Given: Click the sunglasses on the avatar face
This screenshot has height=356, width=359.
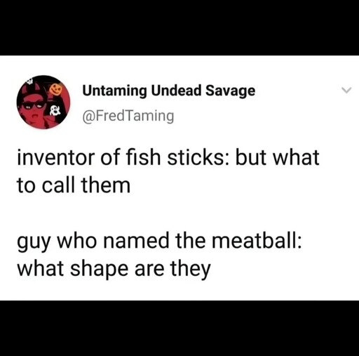Looking at the screenshot, I should pyautogui.click(x=33, y=105).
